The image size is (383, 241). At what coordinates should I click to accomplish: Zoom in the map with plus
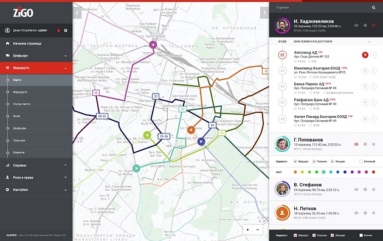pos(247,229)
